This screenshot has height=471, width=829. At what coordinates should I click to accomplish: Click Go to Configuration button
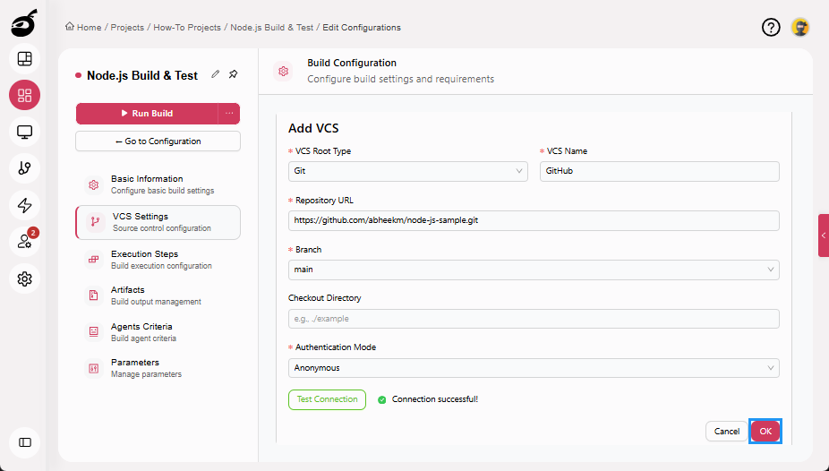tap(158, 141)
